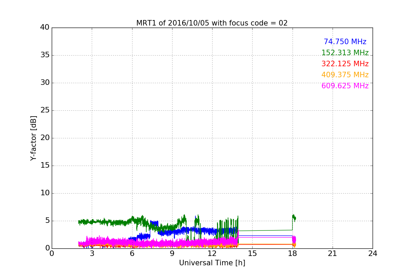The image size is (414, 276).
Task: Click x-axis tick label 24
Action: [373, 254]
